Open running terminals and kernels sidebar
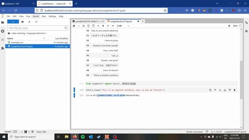The height and width of the screenshot is (140, 249). tap(3, 31)
